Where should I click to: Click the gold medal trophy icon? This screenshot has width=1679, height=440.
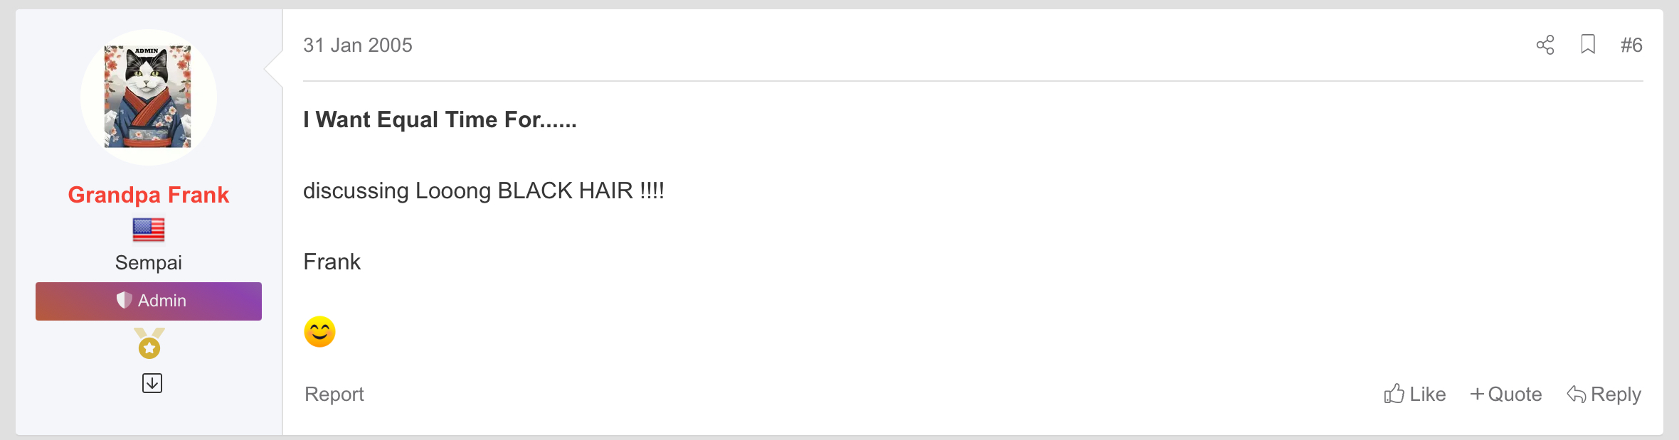(149, 343)
